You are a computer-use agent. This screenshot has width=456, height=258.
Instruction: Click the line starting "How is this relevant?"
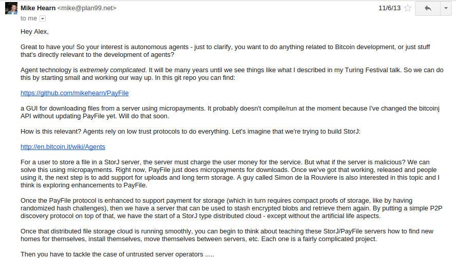click(191, 132)
